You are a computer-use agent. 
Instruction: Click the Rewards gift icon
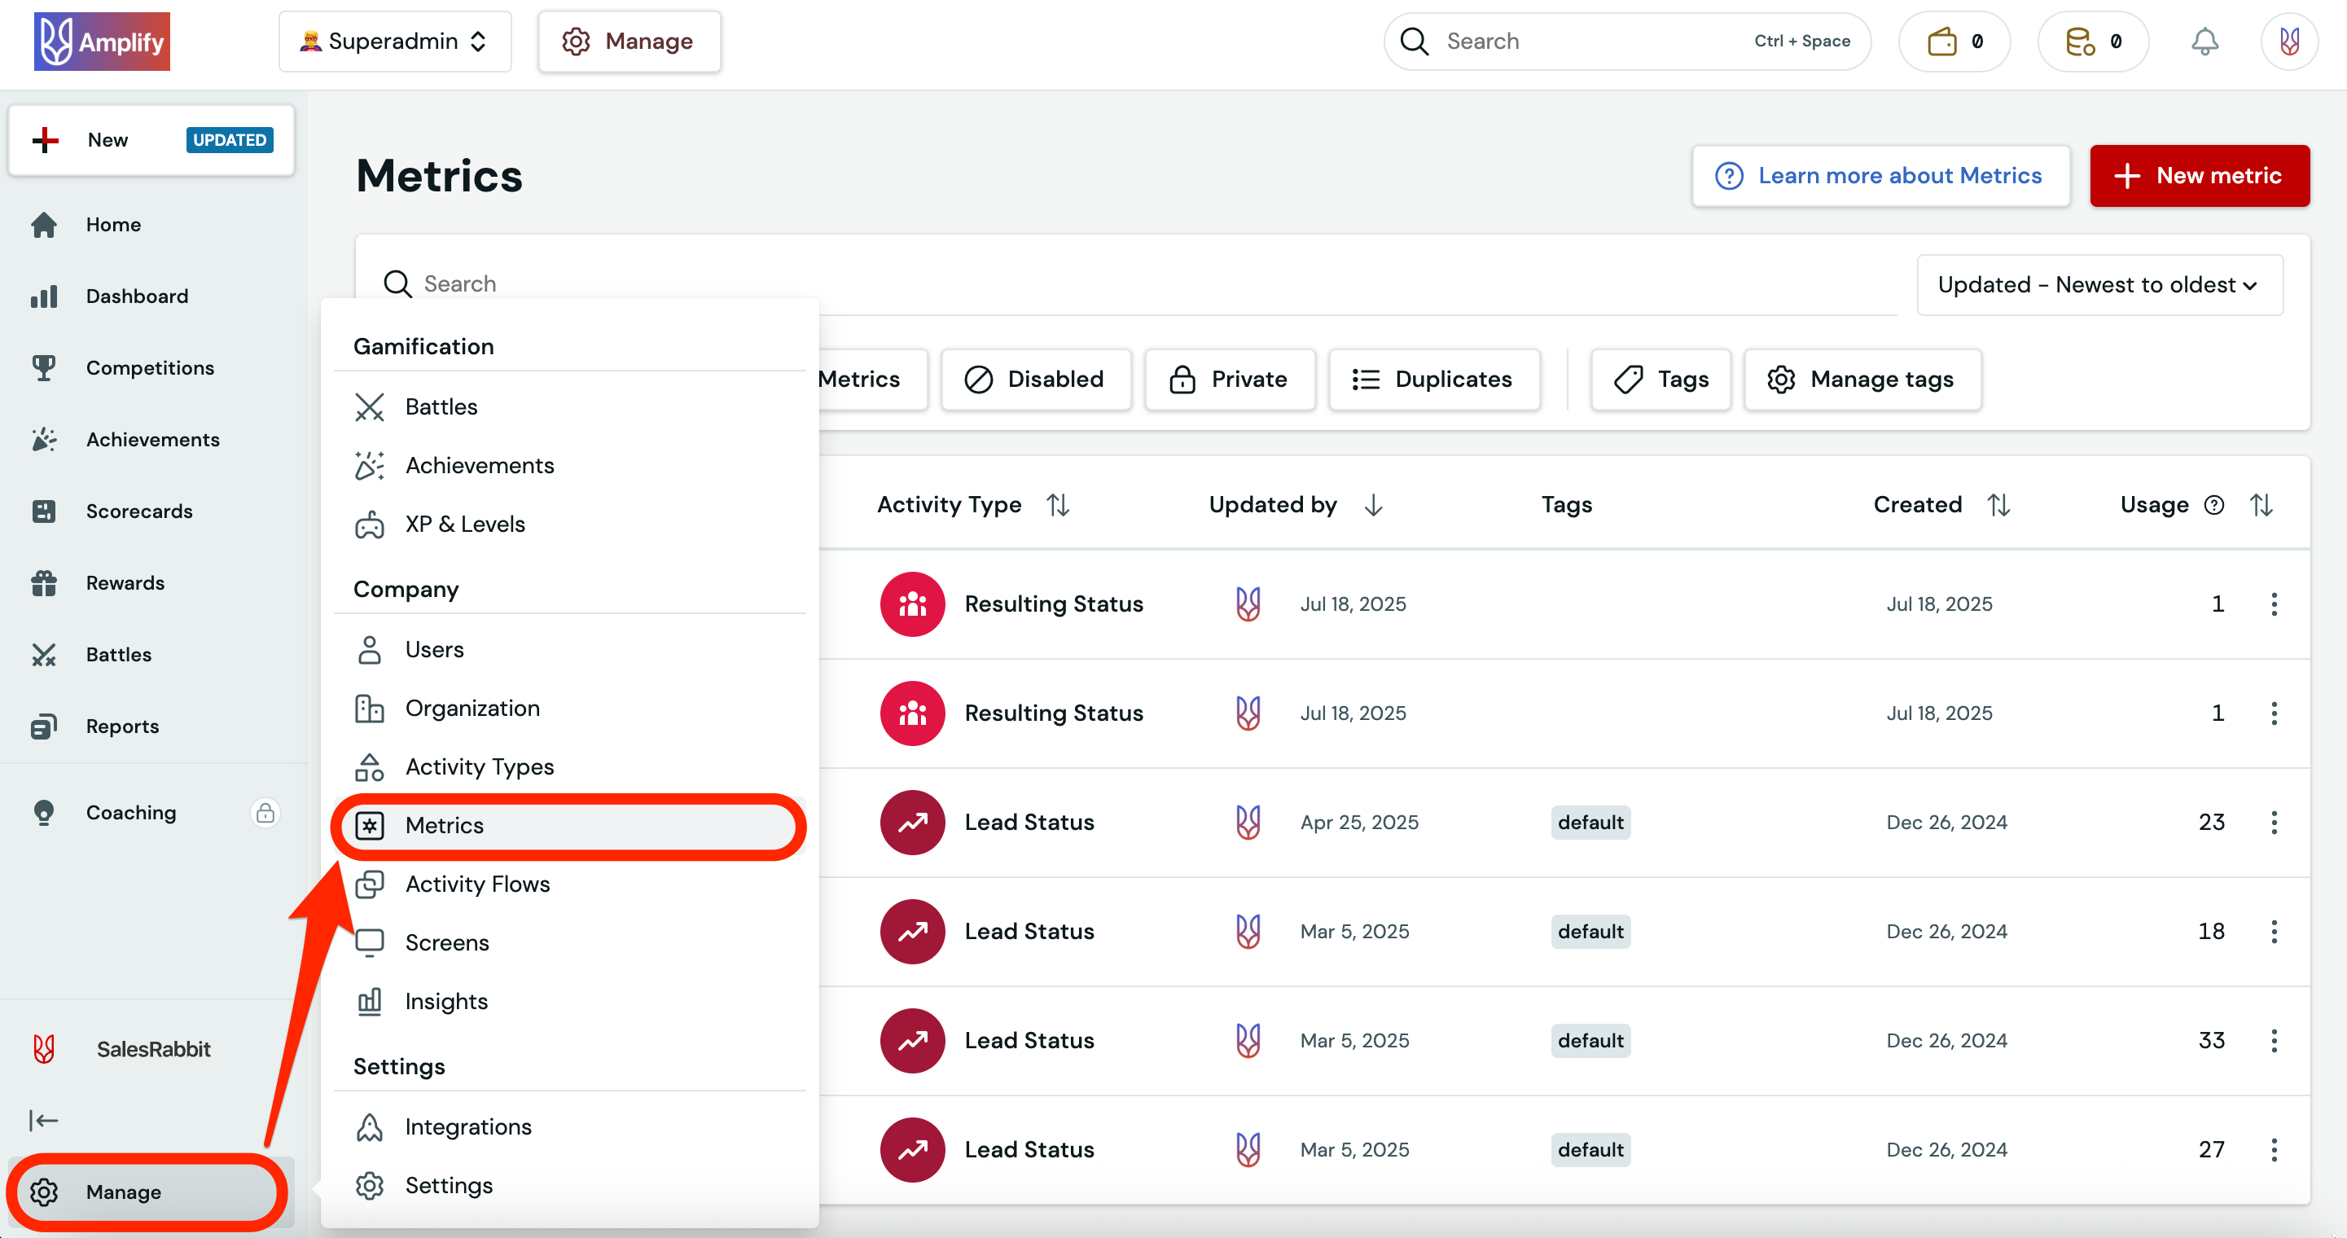coord(44,583)
